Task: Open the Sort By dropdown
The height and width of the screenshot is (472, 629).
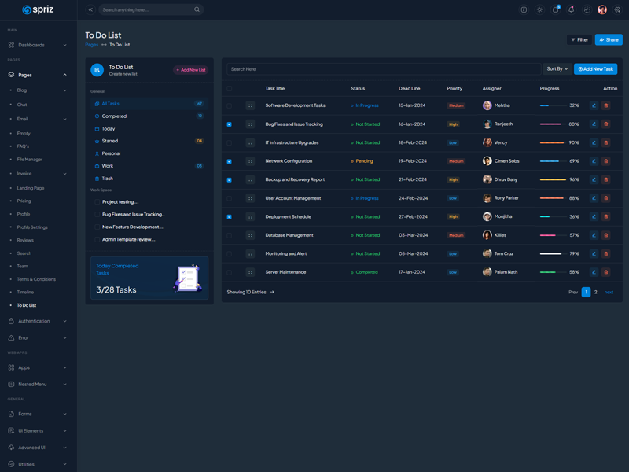Action: click(557, 69)
